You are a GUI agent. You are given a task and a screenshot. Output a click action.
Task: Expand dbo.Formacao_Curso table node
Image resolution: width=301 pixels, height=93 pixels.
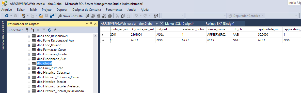[x=29, y=50]
